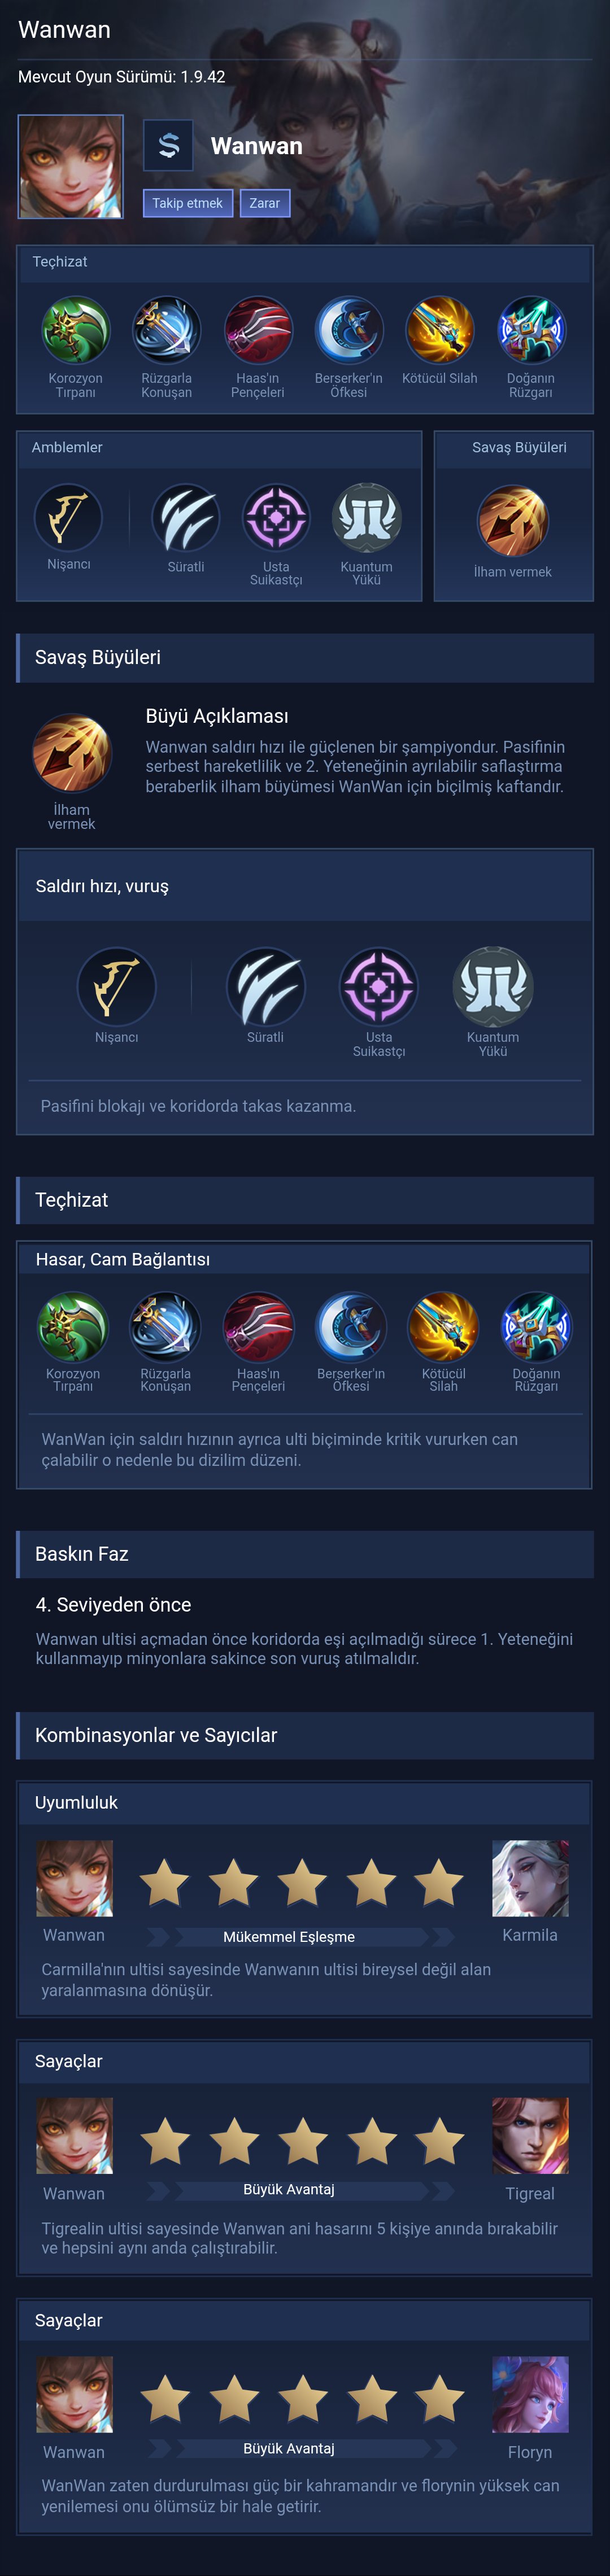Click the Zarar tag button
The width and height of the screenshot is (610, 2576).
265,203
